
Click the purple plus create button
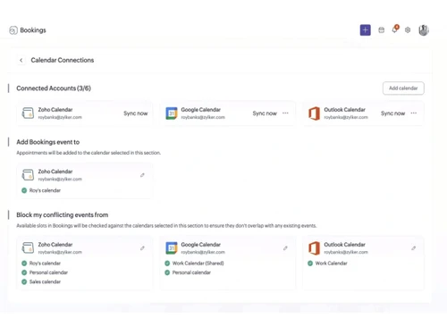point(365,30)
